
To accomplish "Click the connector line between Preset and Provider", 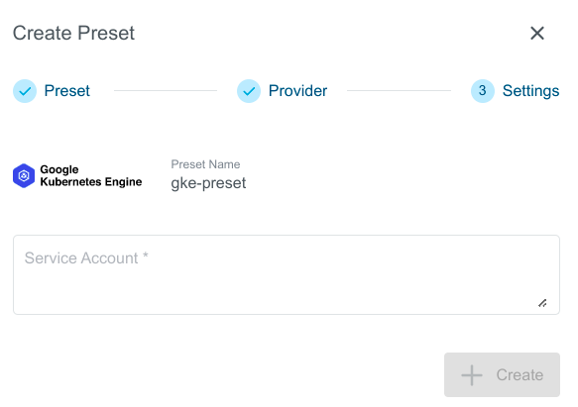I will click(166, 90).
